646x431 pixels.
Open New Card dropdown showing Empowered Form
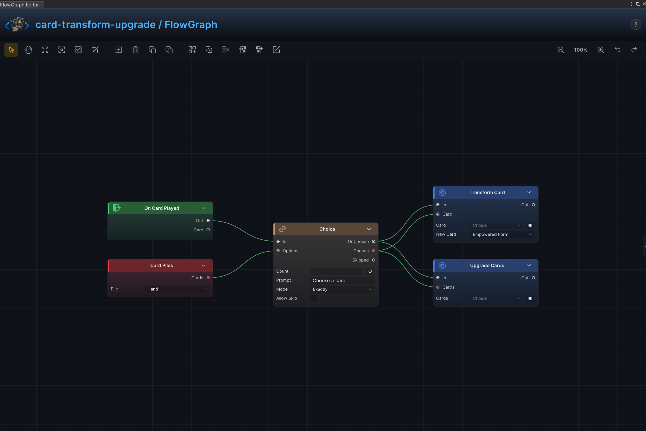pos(502,234)
